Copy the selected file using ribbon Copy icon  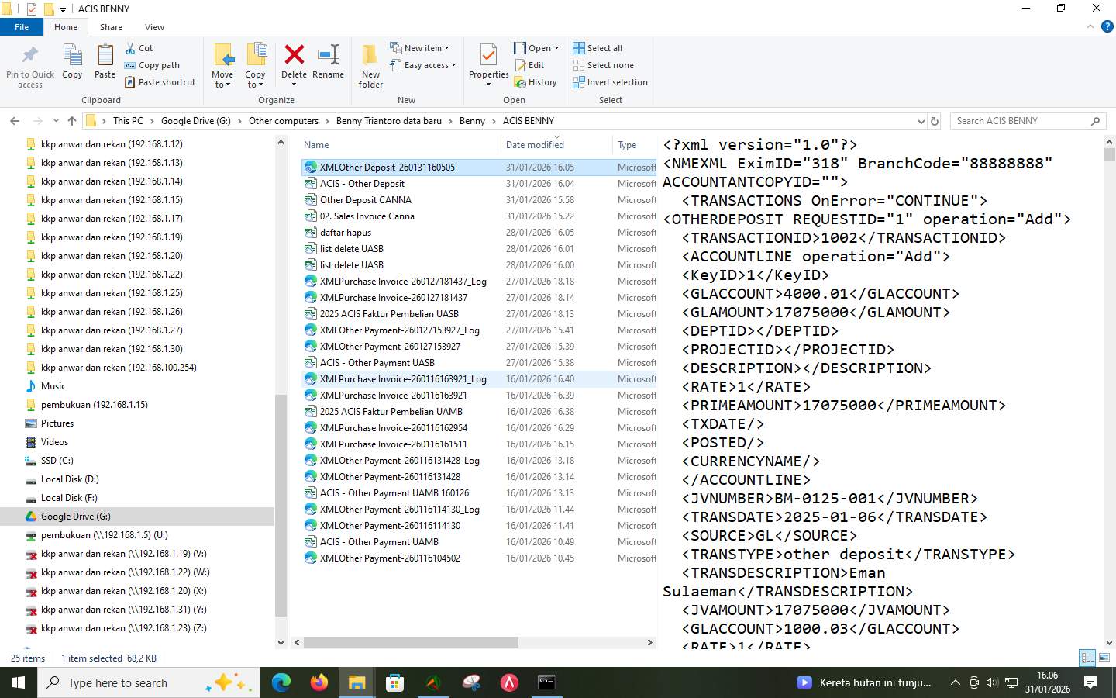pyautogui.click(x=72, y=62)
